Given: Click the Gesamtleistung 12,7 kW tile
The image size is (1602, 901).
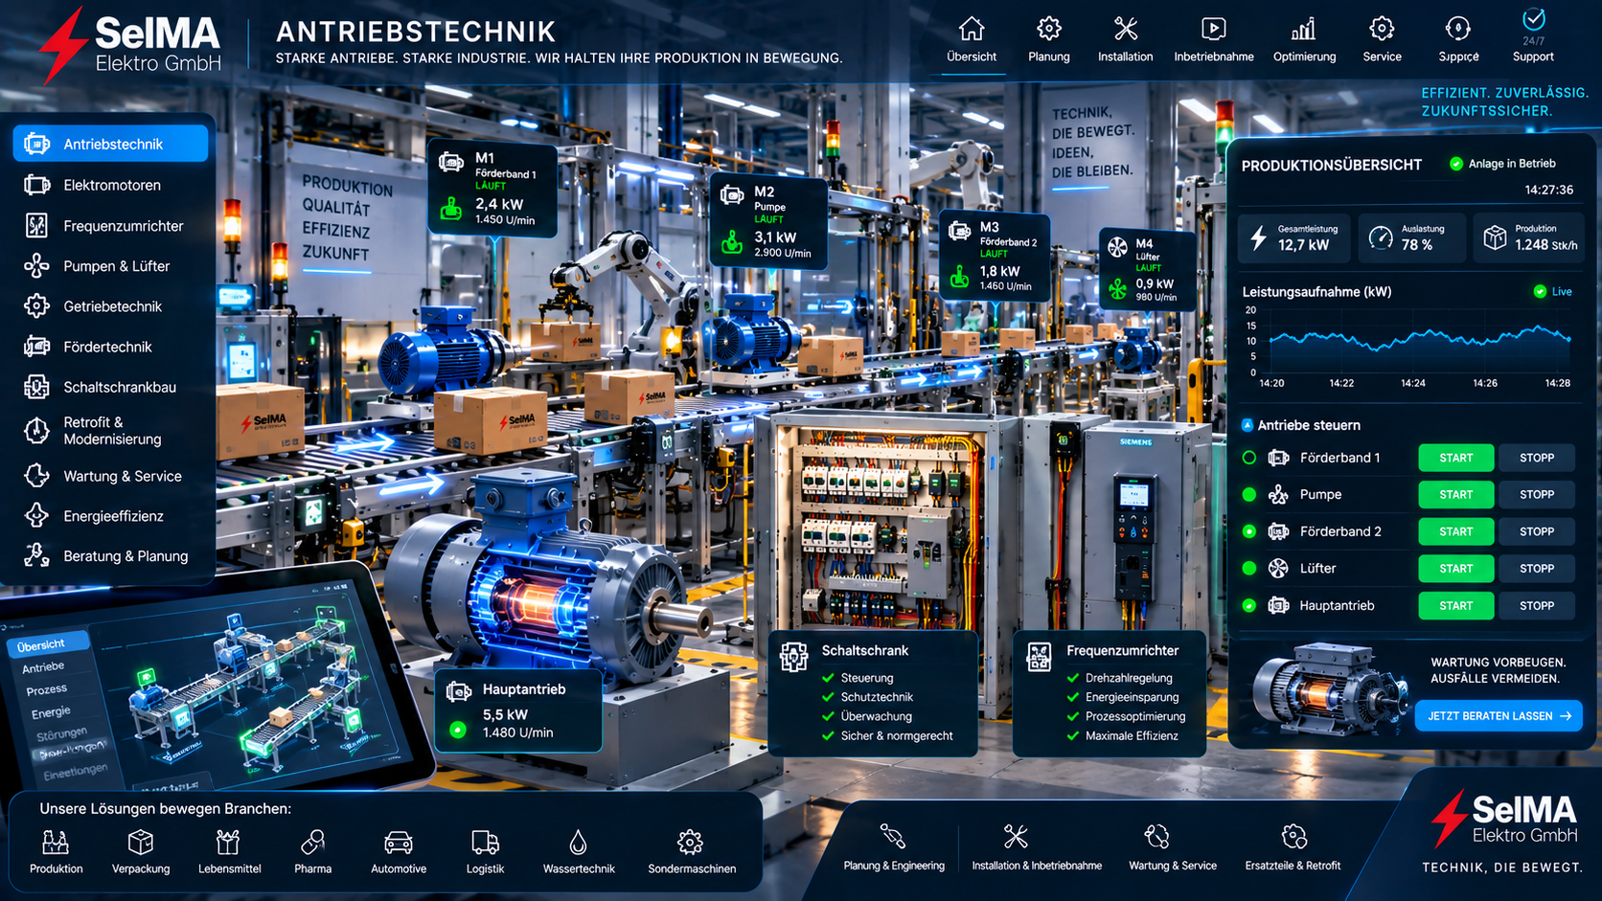Looking at the screenshot, I should pyautogui.click(x=1294, y=237).
